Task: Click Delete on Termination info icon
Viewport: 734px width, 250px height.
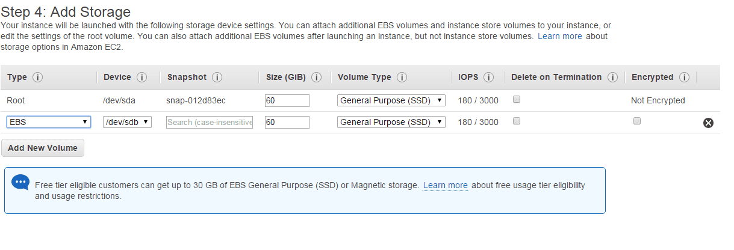Action: pyautogui.click(x=613, y=78)
